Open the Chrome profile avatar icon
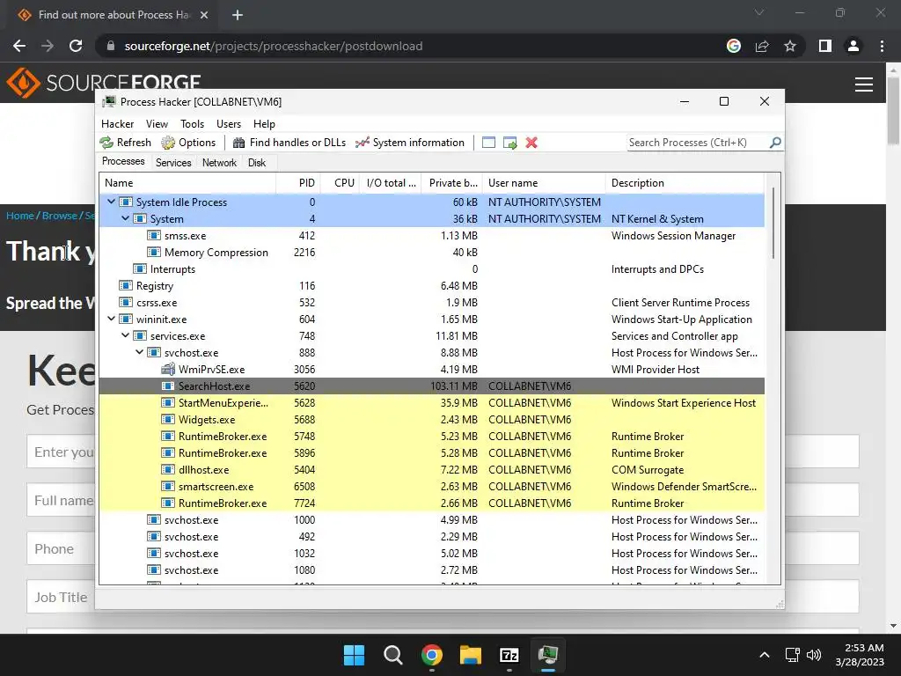Screen dimensions: 901x676 [x=853, y=46]
